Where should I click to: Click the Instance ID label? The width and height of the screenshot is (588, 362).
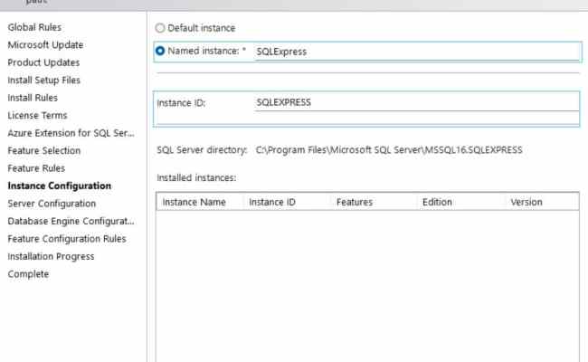[181, 103]
